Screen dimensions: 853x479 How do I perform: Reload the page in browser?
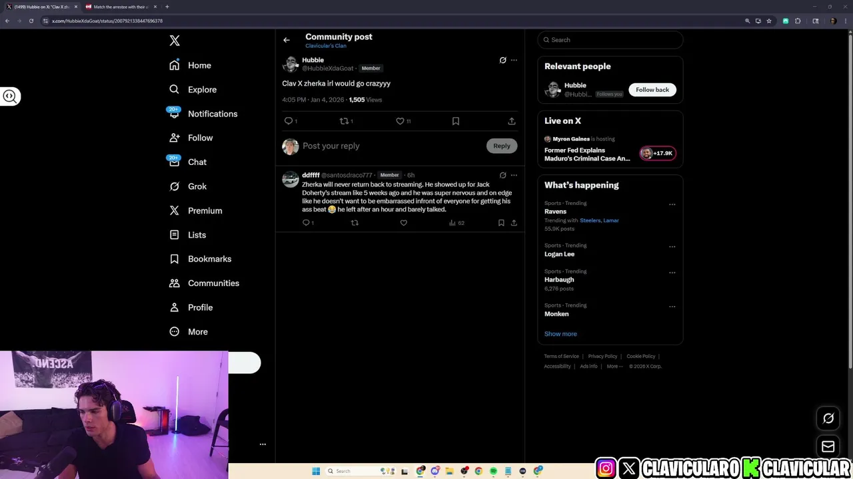click(x=31, y=21)
